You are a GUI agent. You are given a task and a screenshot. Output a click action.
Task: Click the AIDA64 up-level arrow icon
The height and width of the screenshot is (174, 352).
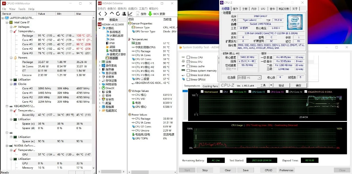pyautogui.click(x=112, y=13)
